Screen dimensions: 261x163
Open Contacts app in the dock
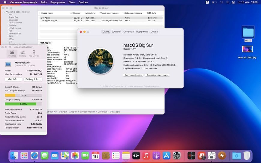point(106,156)
